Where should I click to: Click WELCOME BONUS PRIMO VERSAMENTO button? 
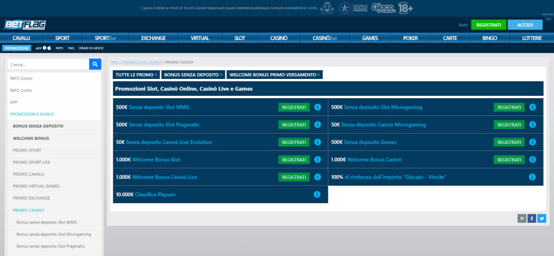coord(275,74)
